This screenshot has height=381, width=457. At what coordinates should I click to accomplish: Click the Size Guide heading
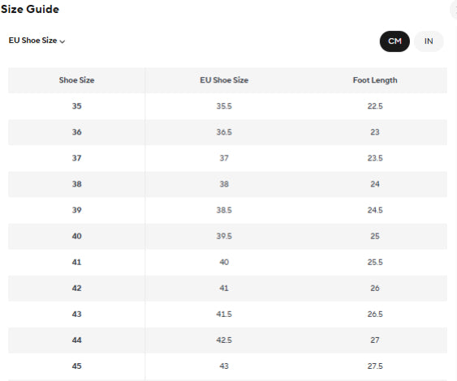[x=30, y=9]
